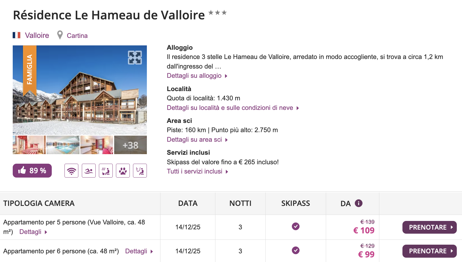Click the info icon next to DA
This screenshot has width=462, height=262.
[x=358, y=203]
